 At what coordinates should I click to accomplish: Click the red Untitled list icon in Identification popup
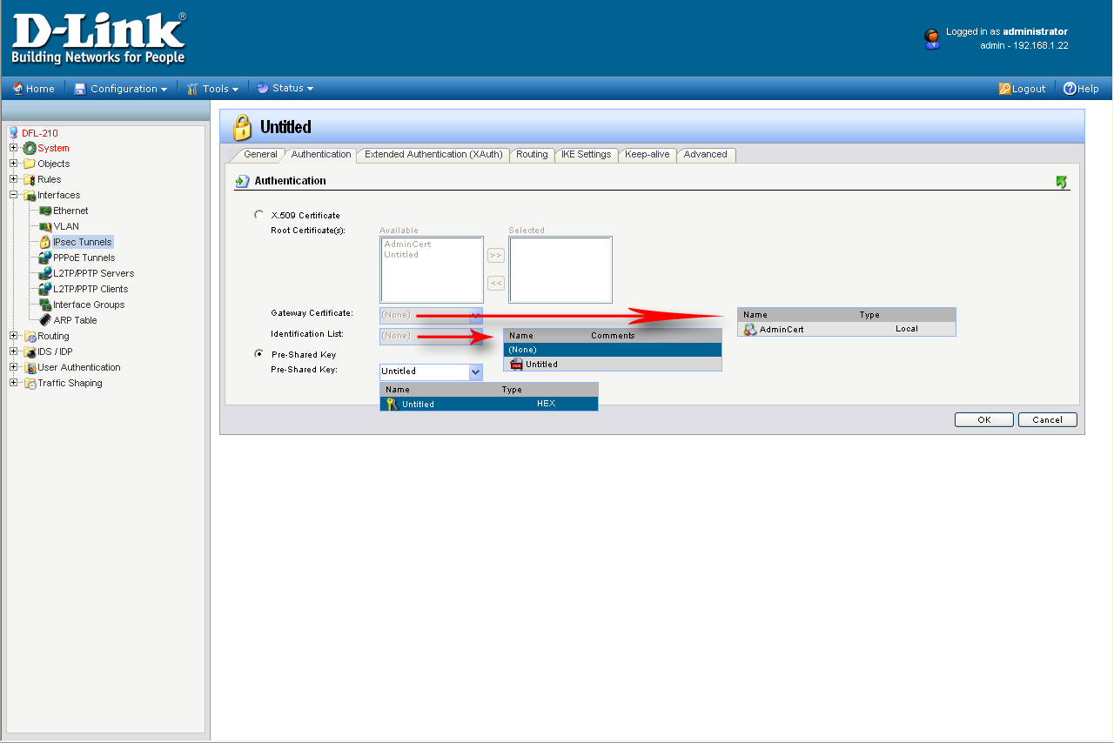tap(516, 364)
